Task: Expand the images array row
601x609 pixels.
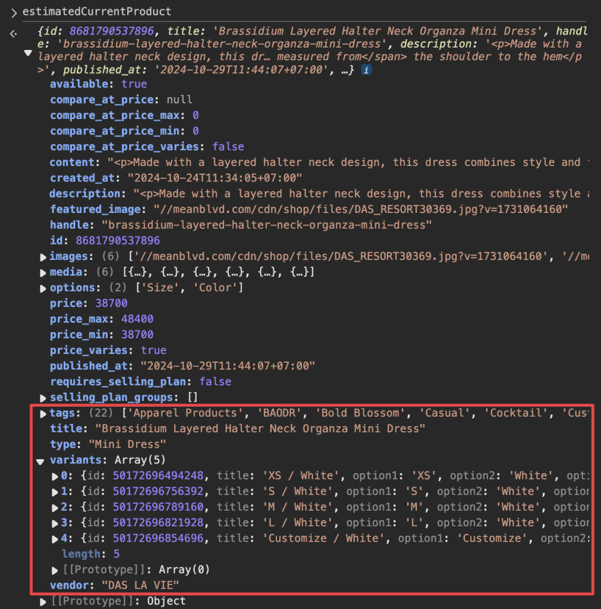Action: click(x=43, y=257)
